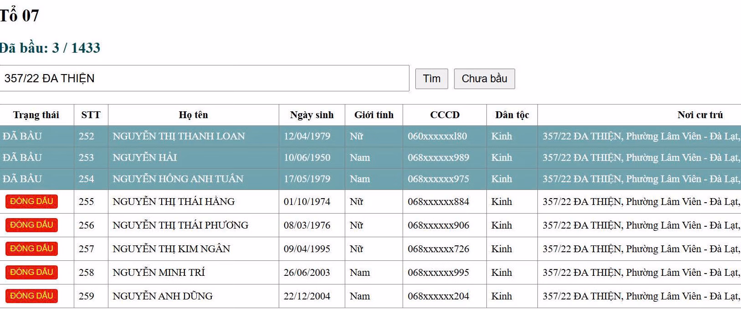Stamp row 256 with ĐÓNG DẤU
The height and width of the screenshot is (309, 741).
point(31,225)
